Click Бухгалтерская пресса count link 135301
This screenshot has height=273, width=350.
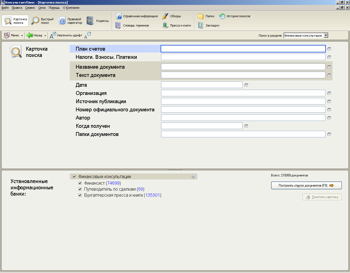coord(153,195)
